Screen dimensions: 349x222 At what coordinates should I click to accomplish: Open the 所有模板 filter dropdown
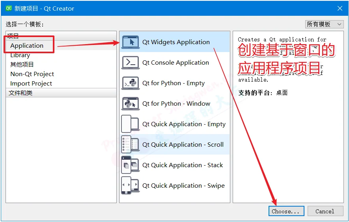324,24
